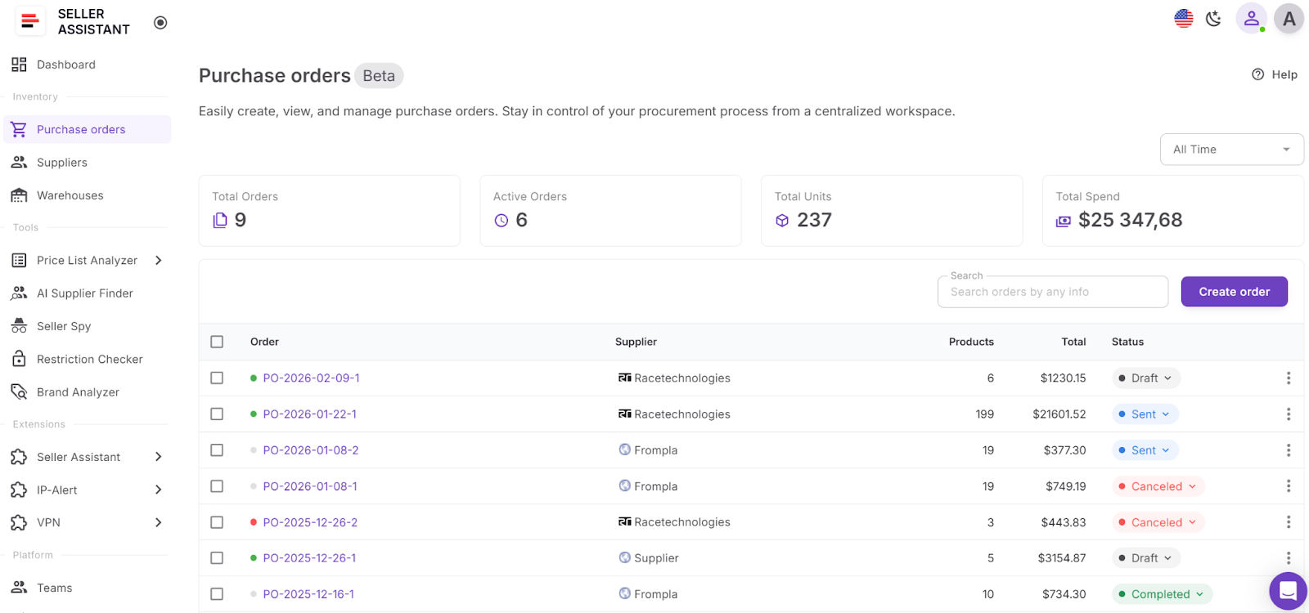This screenshot has height=613, width=1309.
Task: Check the select-all orders checkbox
Action: pyautogui.click(x=217, y=342)
